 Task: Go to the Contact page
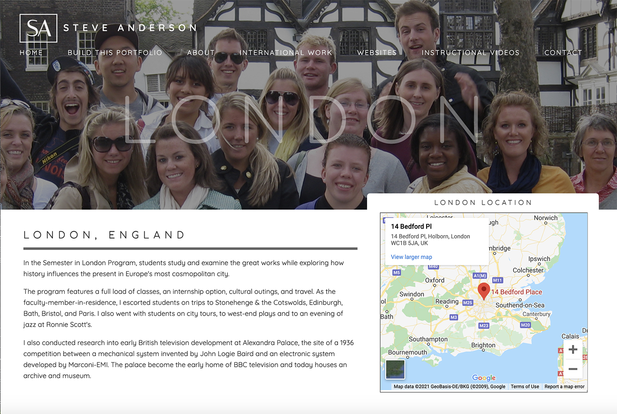(x=563, y=53)
